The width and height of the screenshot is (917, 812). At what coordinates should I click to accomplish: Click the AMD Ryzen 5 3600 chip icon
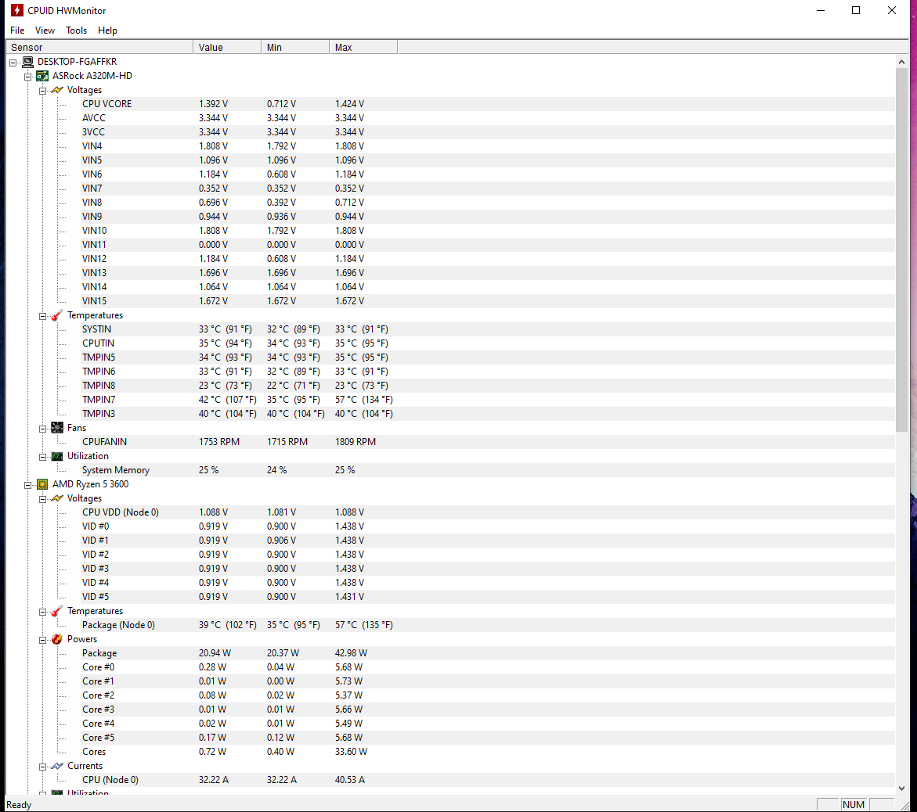click(42, 484)
